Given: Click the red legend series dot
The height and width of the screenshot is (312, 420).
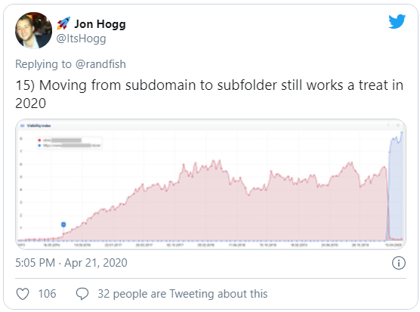Looking at the screenshot, I should [x=39, y=140].
